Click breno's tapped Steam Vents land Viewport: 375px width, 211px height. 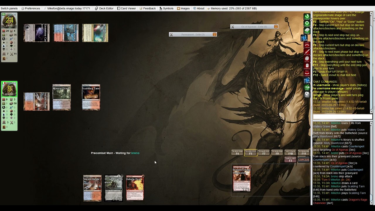click(x=66, y=33)
